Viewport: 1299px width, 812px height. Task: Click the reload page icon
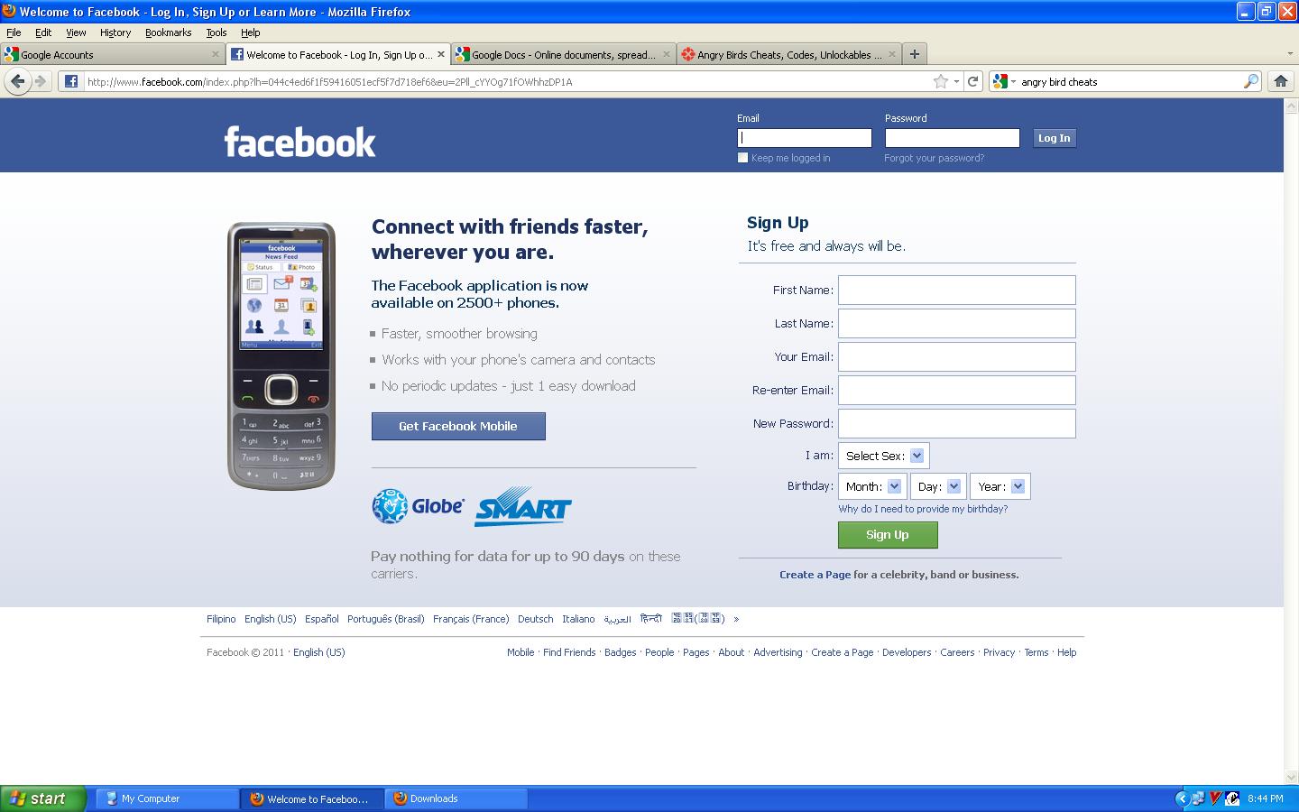(973, 81)
